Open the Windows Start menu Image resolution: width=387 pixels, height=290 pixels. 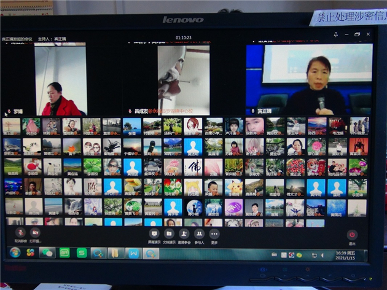click(15, 253)
